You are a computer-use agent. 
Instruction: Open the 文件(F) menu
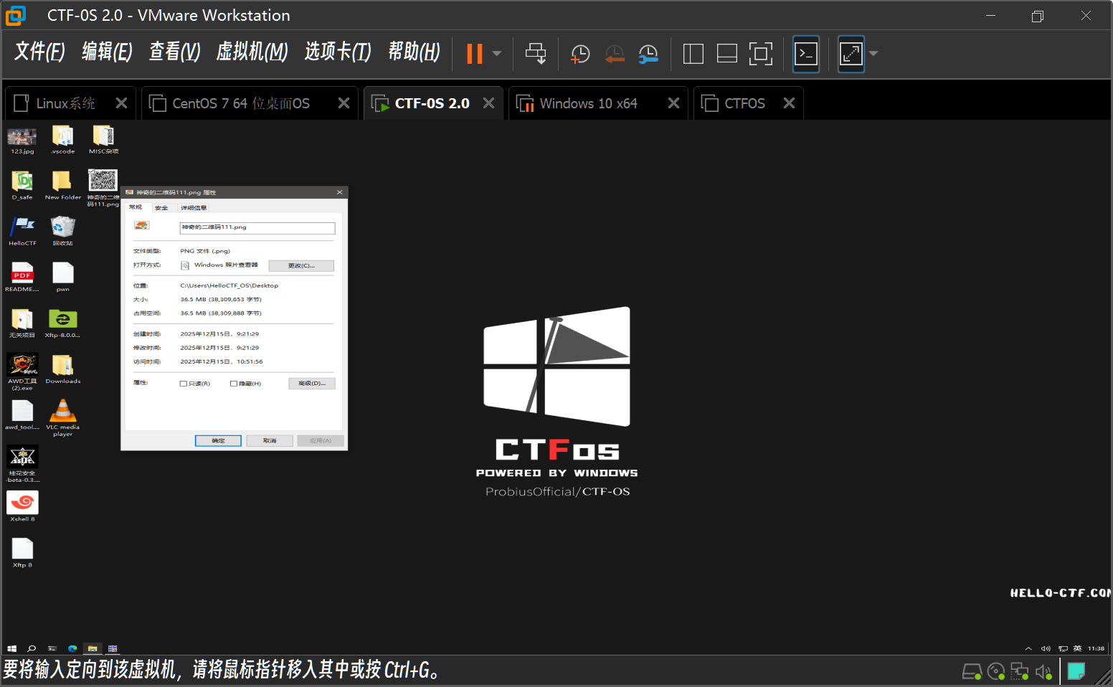[39, 52]
